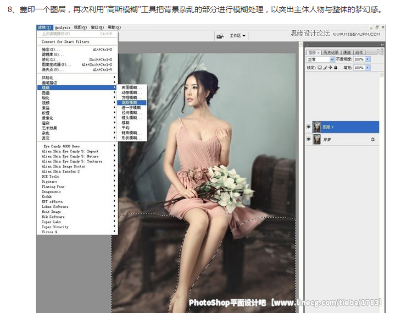Open 抽出 filter menu entry
412x313 pixels.
(77, 50)
